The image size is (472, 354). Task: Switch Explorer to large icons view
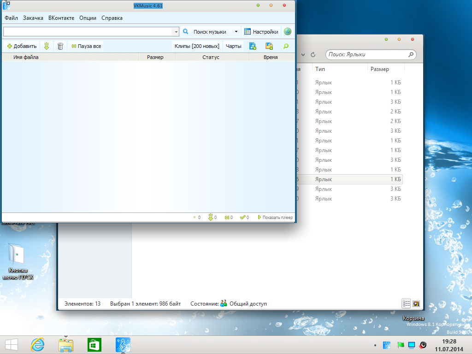(416, 304)
